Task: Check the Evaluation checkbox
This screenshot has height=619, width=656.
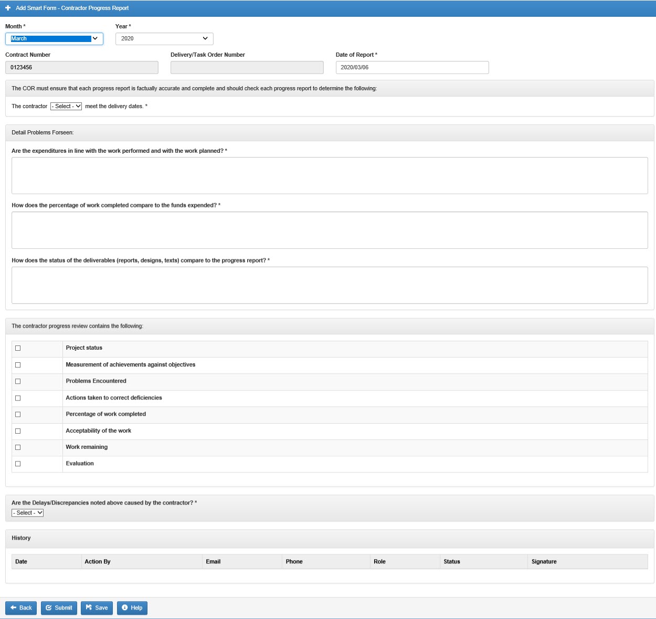Action: click(18, 464)
